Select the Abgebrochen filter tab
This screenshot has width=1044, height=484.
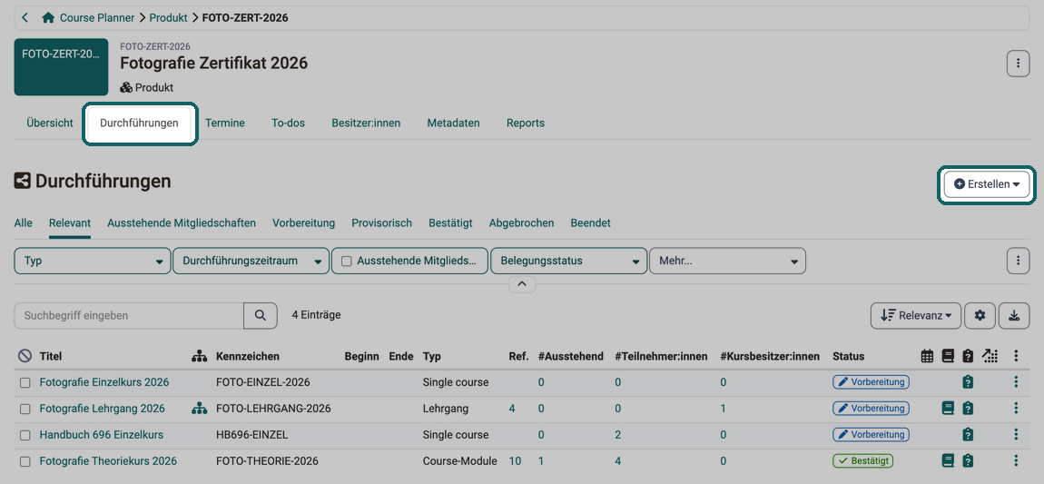tap(521, 223)
